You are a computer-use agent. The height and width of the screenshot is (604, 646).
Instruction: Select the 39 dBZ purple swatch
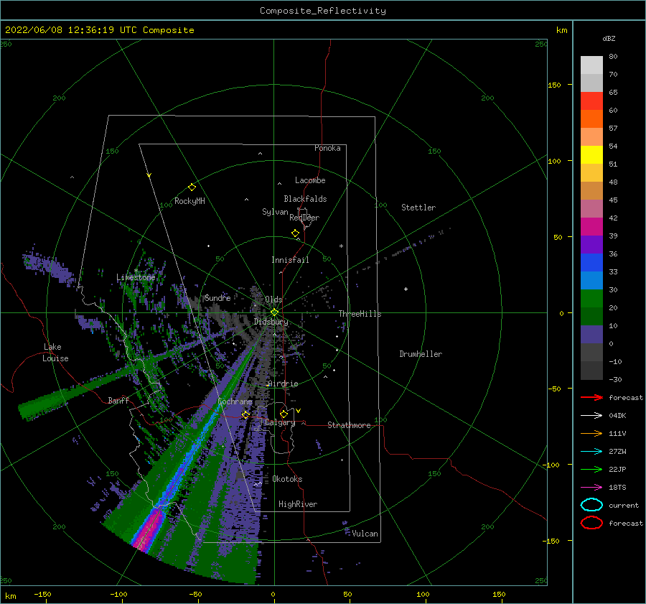[591, 244]
